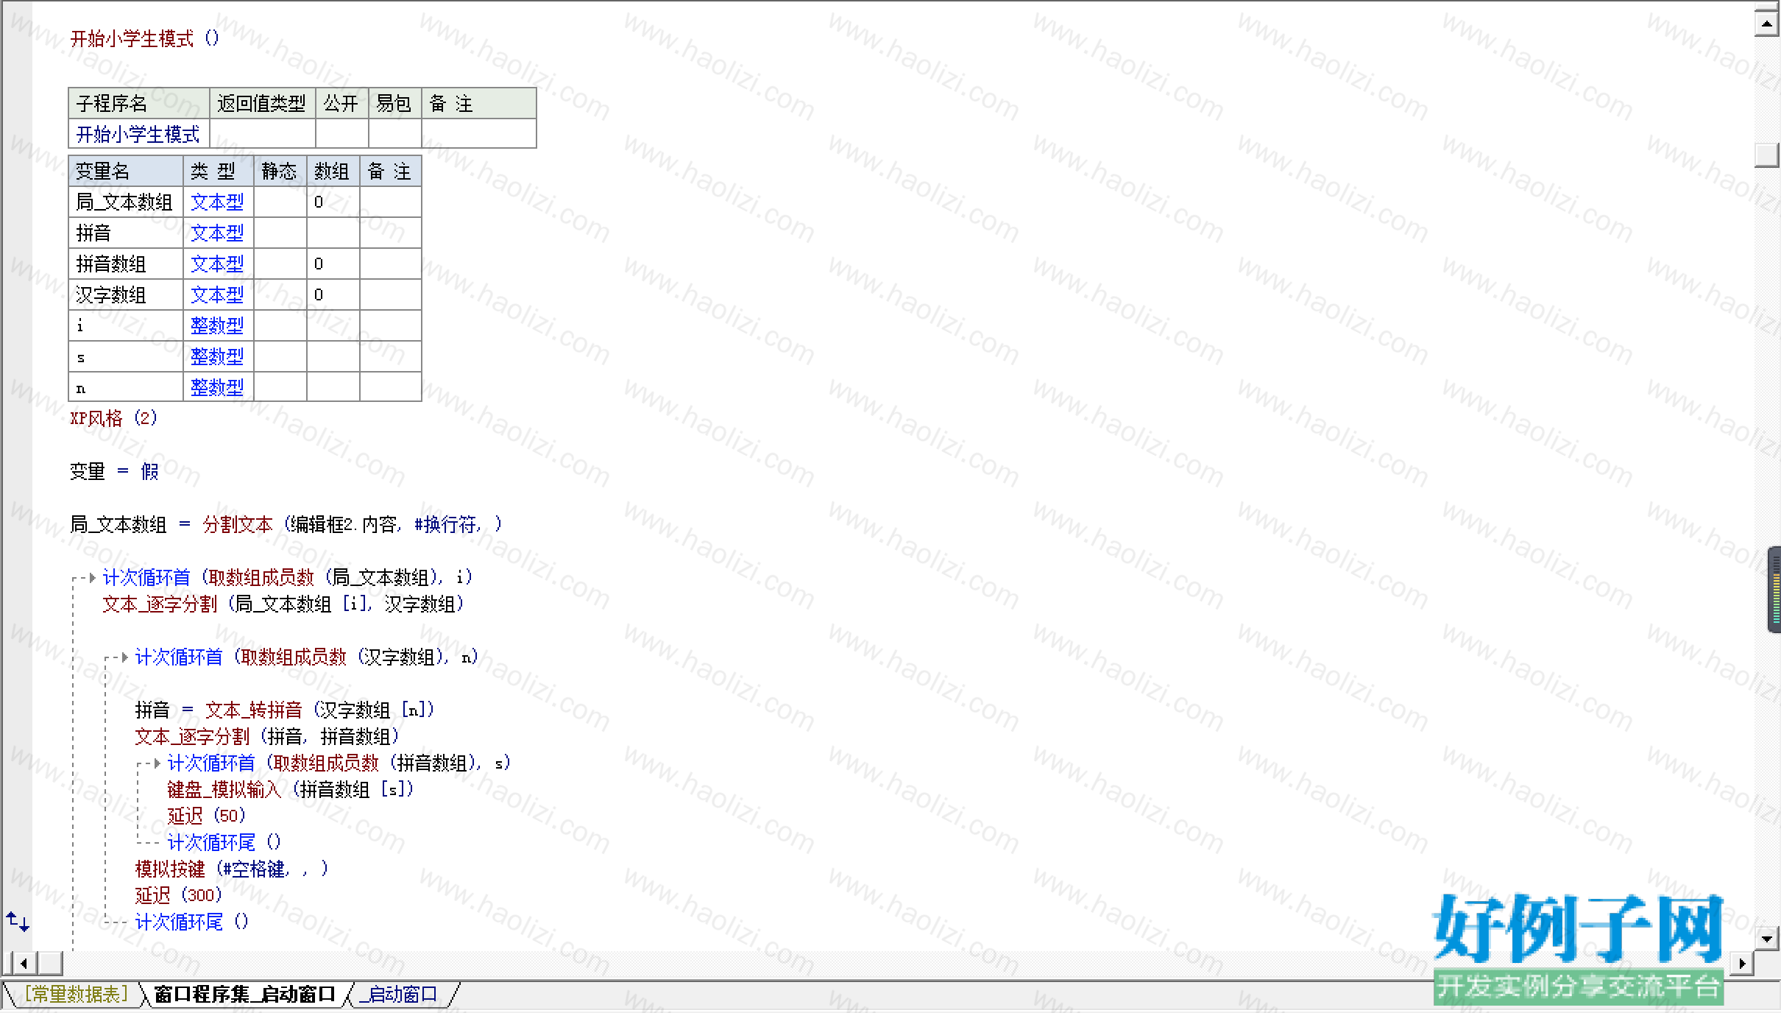Screen dimensions: 1781x1013
Task: Click the XP风格 (2) code line
Action: [x=114, y=419]
